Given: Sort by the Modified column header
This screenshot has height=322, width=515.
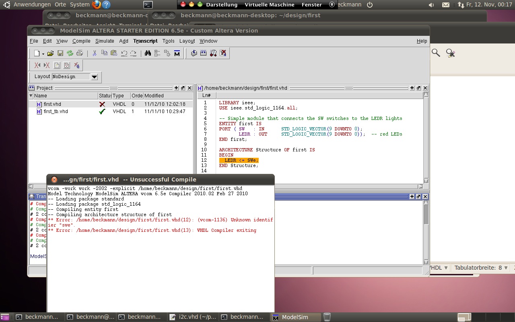Looking at the screenshot, I should coord(168,96).
